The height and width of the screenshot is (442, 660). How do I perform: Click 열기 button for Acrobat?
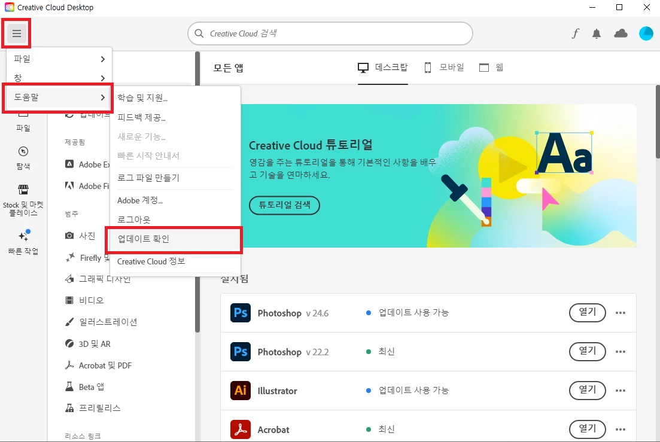[587, 429]
